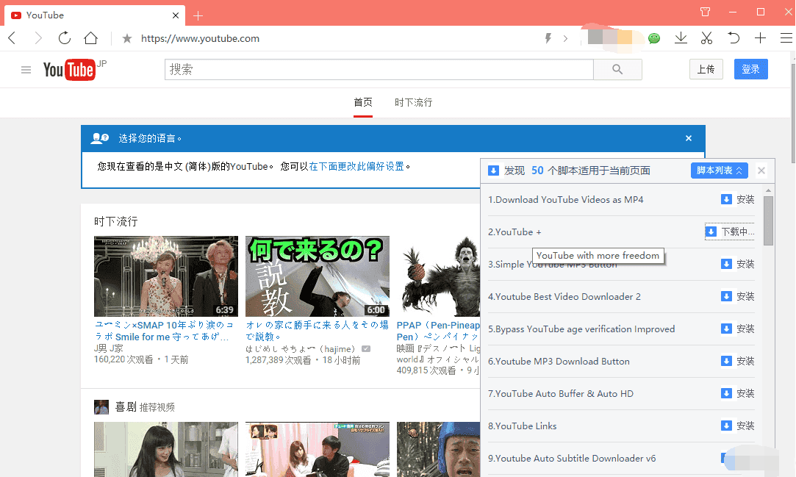
Task: Open the SMAP video thumbnail with 6:39 duration
Action: click(x=166, y=276)
